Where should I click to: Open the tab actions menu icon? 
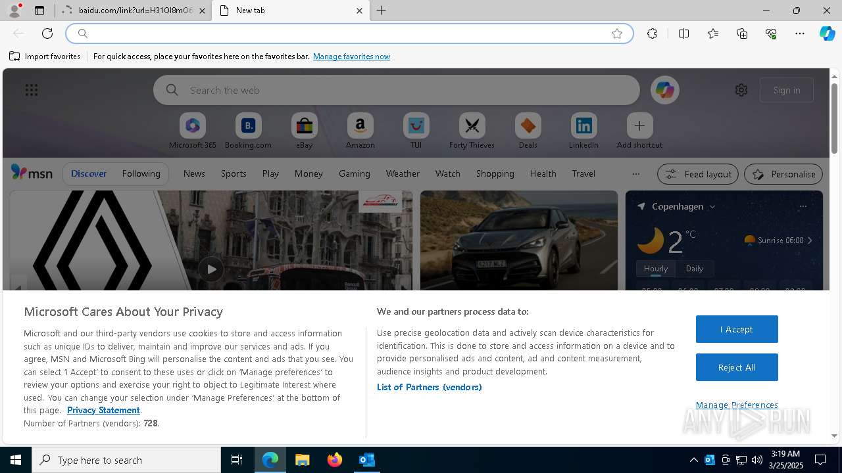pos(39,11)
